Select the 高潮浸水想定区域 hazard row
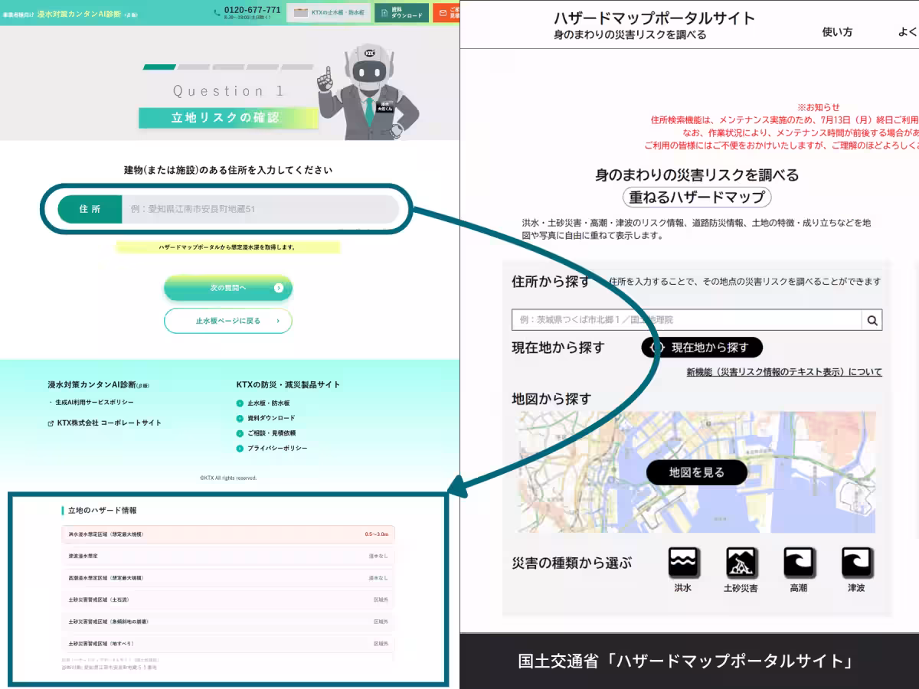Image resolution: width=919 pixels, height=689 pixels. pyautogui.click(x=228, y=578)
